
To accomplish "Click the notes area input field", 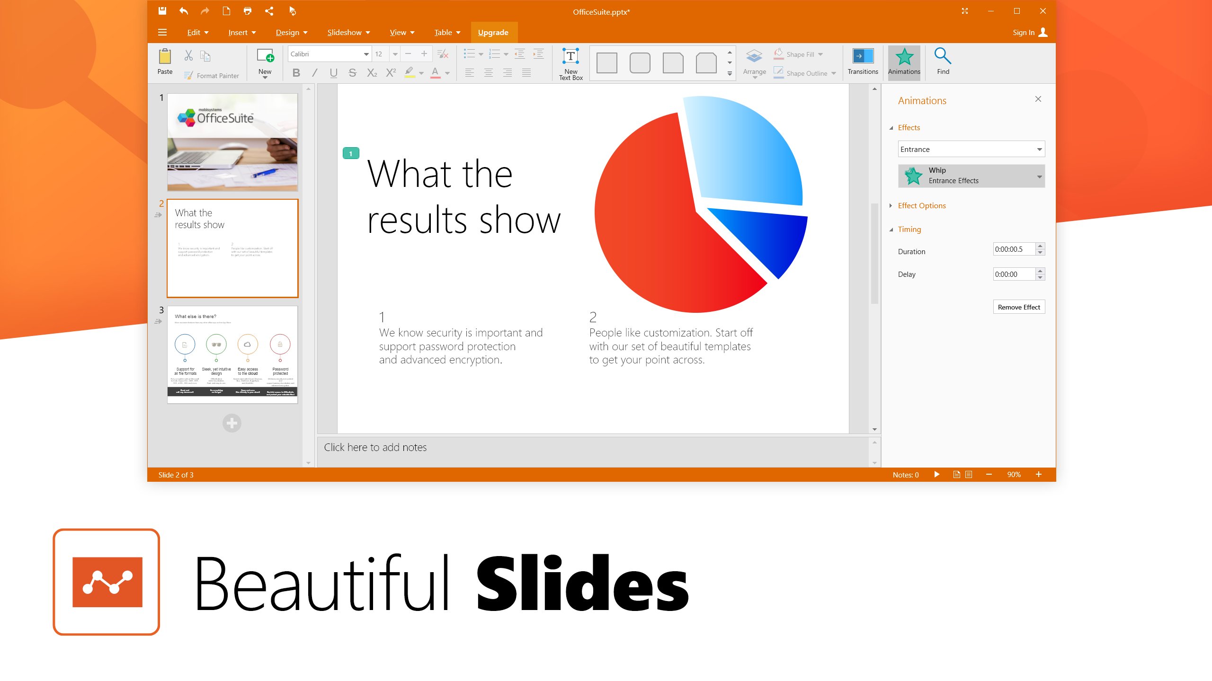I will (x=597, y=447).
